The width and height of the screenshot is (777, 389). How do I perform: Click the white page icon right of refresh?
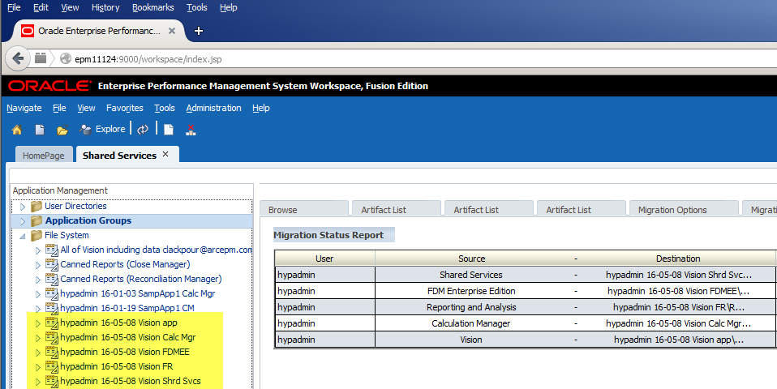click(169, 130)
